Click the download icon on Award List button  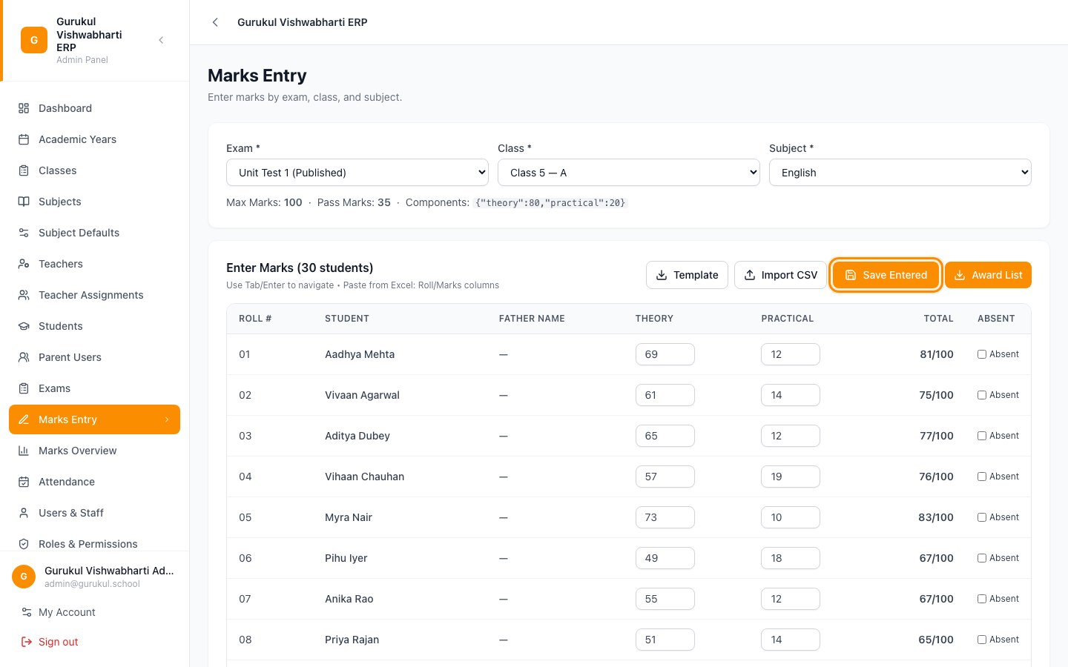click(x=960, y=275)
